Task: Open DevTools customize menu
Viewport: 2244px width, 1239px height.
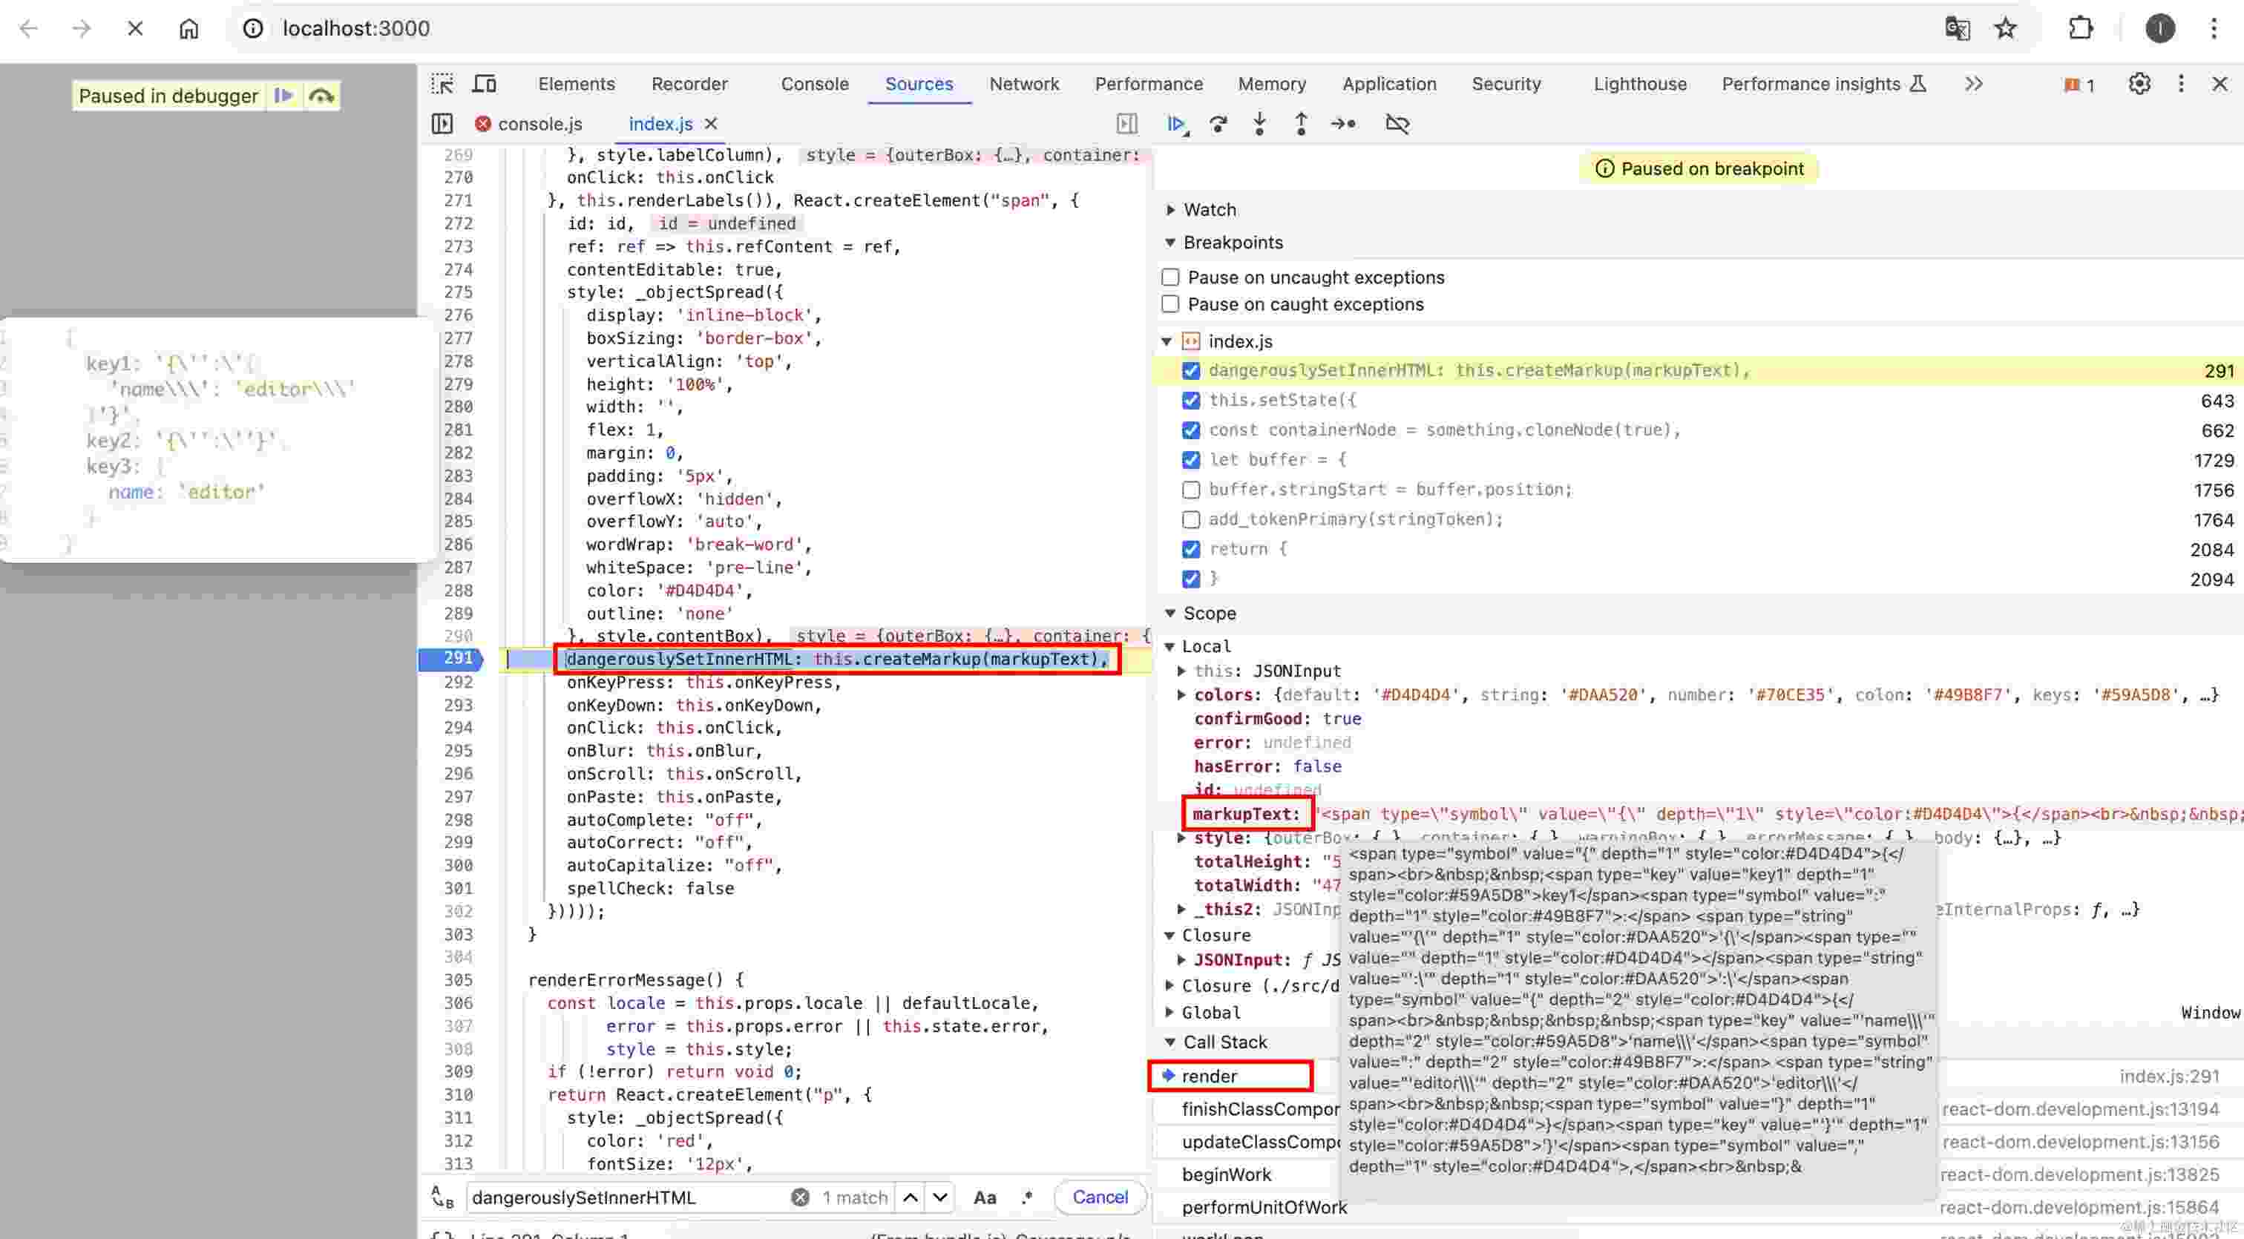Action: click(x=2181, y=84)
